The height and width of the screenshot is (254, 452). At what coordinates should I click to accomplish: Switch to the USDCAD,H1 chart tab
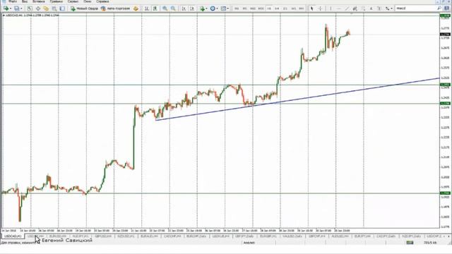[13, 236]
